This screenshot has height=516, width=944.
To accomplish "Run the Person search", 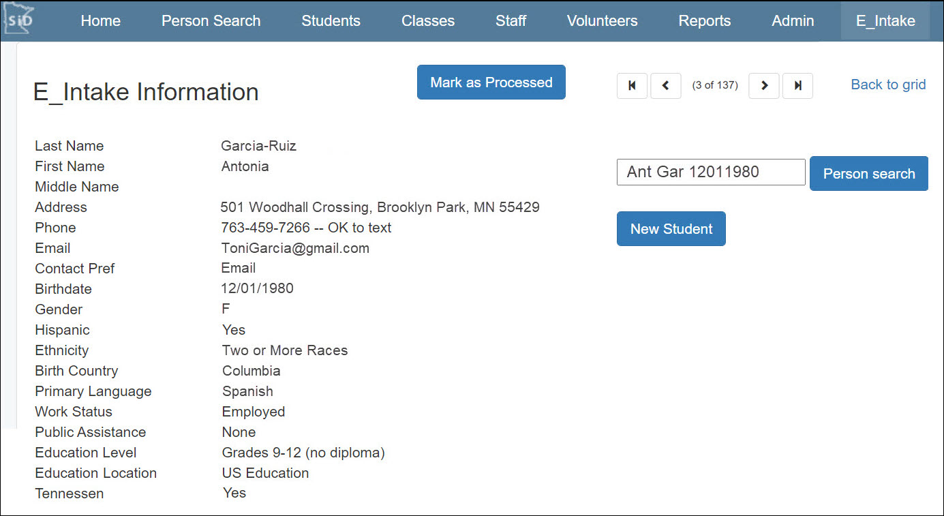I will [x=868, y=173].
